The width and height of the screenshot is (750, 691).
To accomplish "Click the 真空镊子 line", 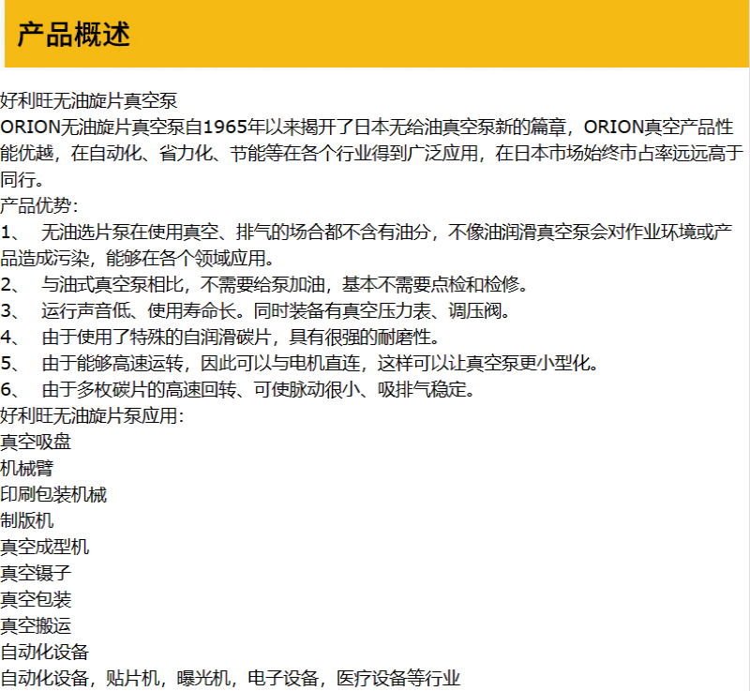I will 36,573.
